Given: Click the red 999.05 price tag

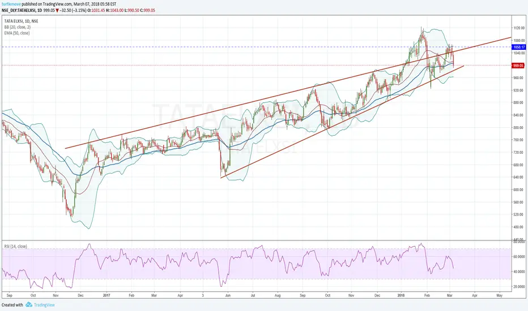Looking at the screenshot, I should tap(518, 66).
